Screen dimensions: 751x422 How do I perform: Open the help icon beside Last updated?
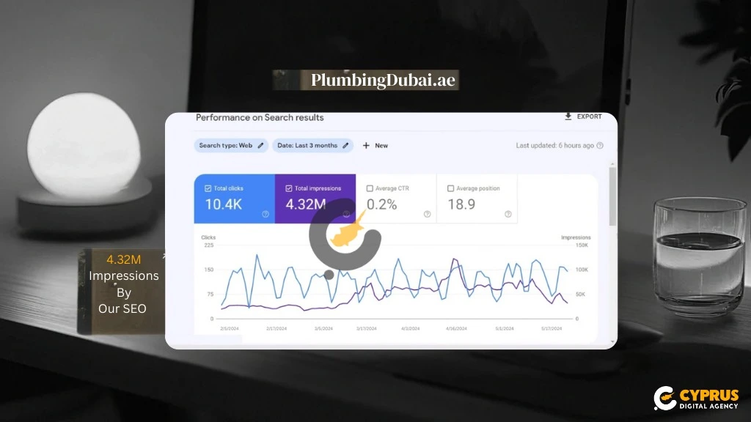600,144
